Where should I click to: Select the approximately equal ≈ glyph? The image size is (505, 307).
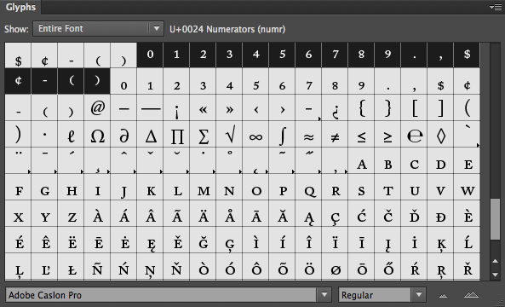[x=308, y=134]
